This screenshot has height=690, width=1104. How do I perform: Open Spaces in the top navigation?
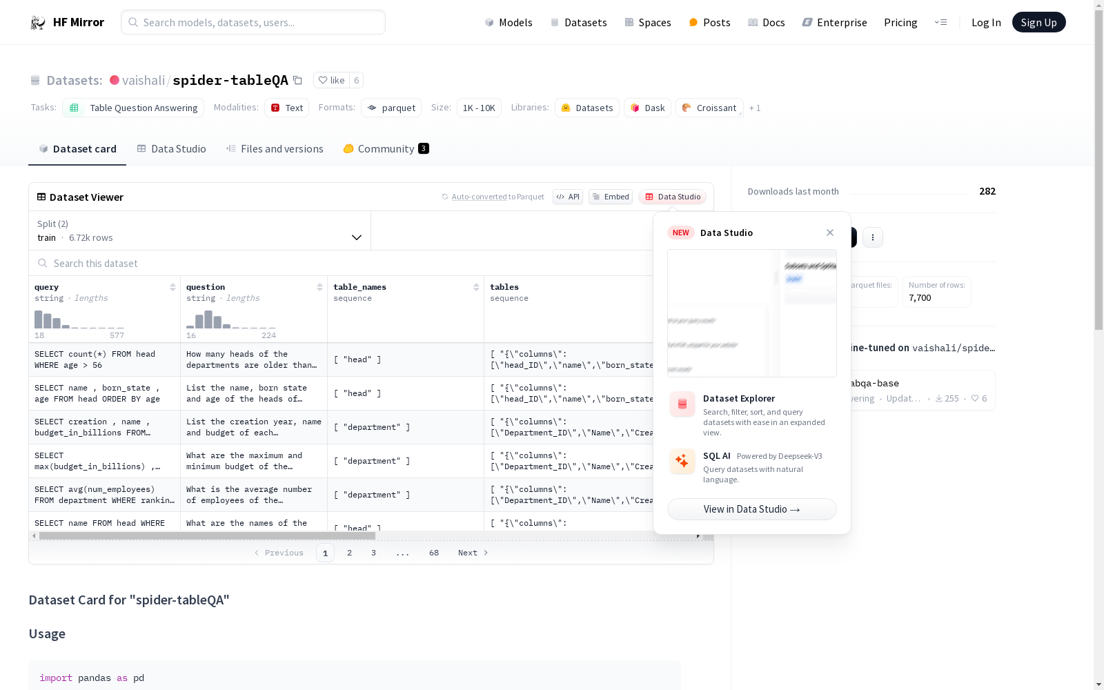coord(647,22)
